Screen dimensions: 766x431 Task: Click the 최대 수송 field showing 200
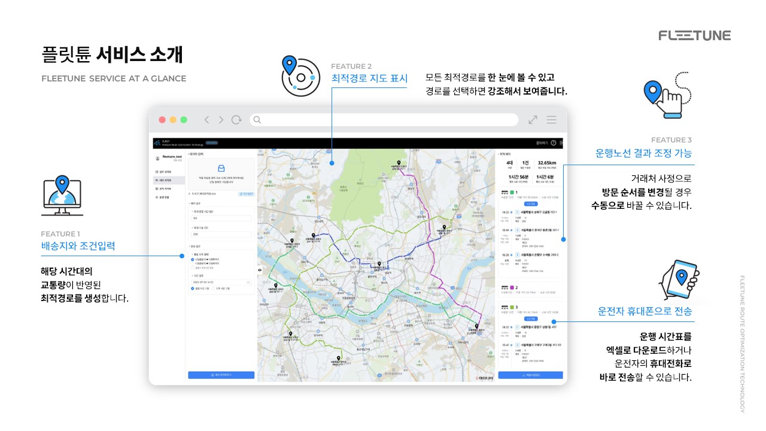tap(221, 235)
